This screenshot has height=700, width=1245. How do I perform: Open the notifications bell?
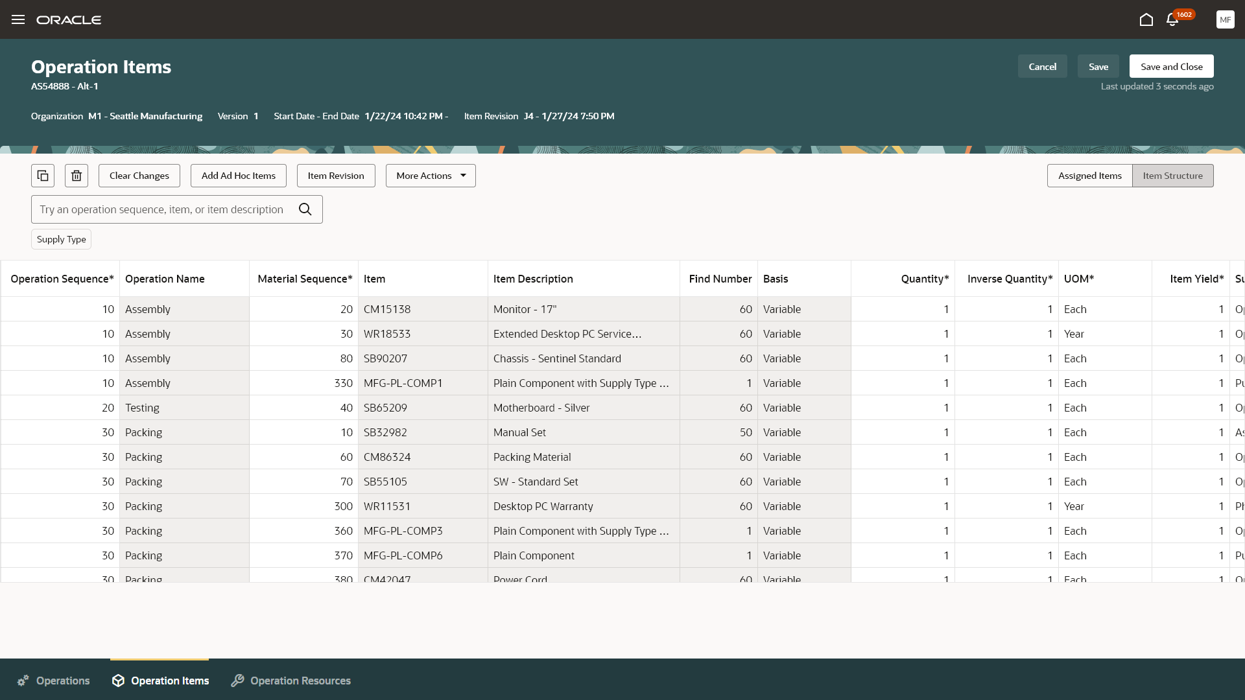(1172, 19)
